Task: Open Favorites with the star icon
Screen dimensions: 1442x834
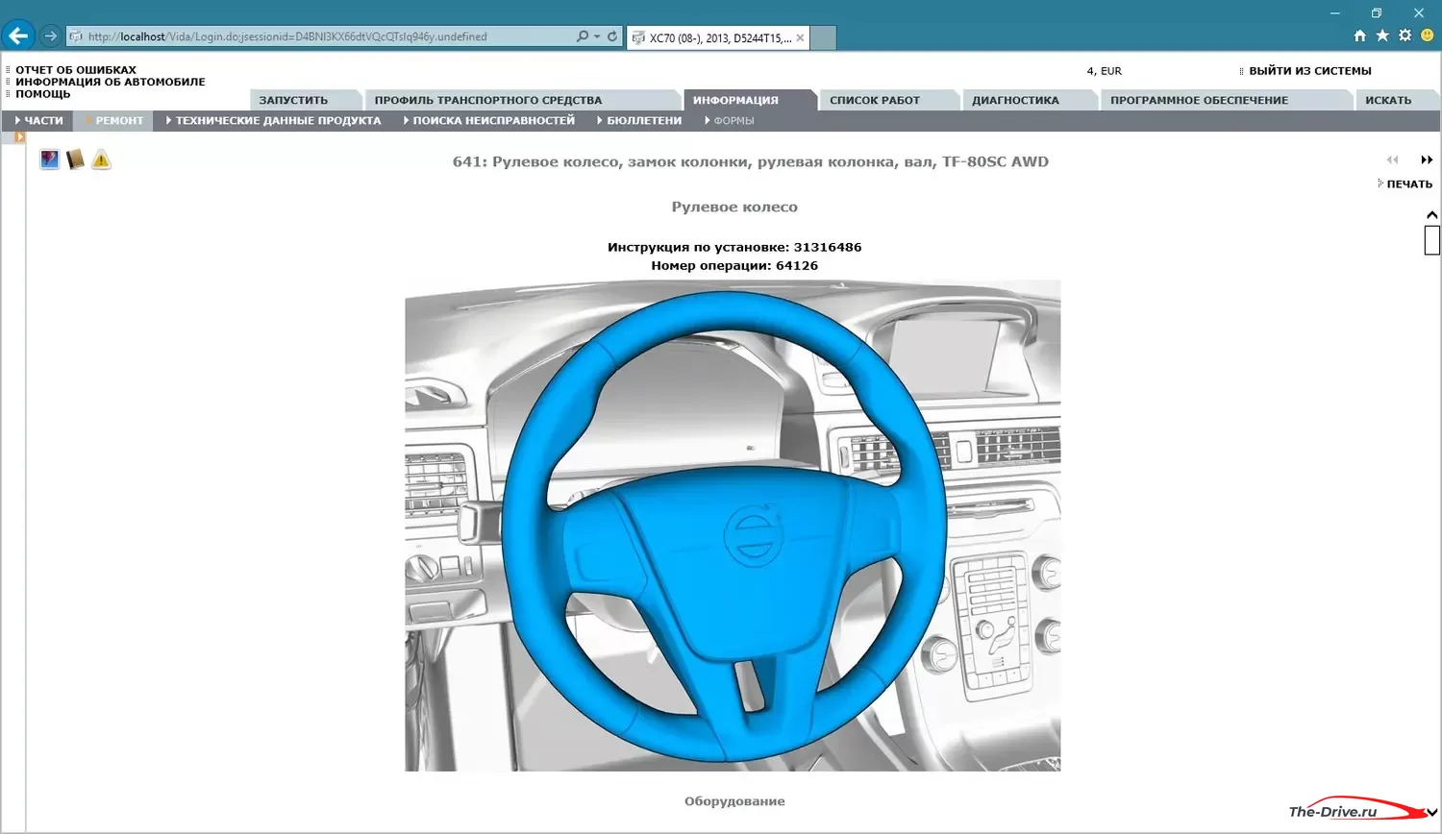Action: click(1382, 36)
